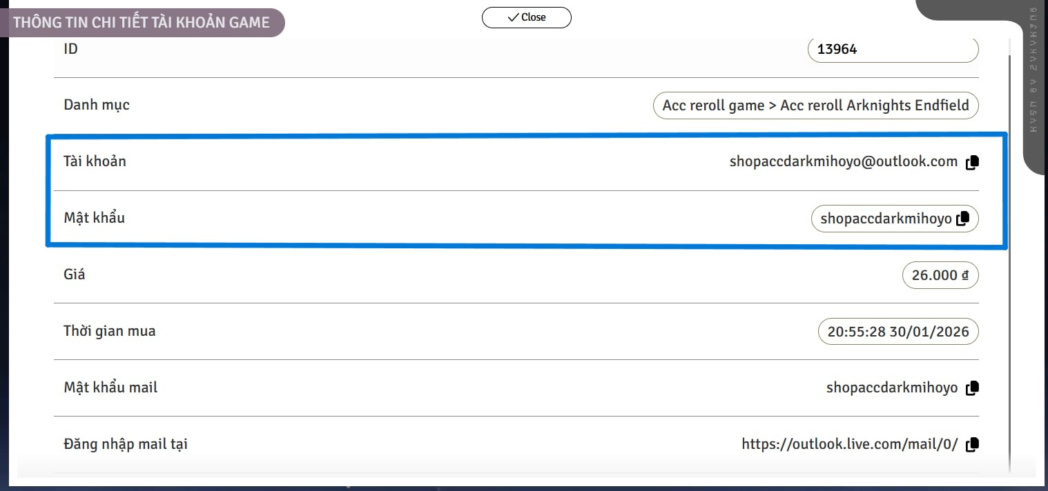
Task: Copy the Mật khẩu password value
Action: (x=962, y=219)
